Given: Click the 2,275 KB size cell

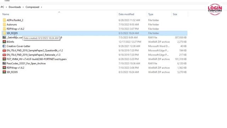Looking at the screenshot, I should [182, 42].
